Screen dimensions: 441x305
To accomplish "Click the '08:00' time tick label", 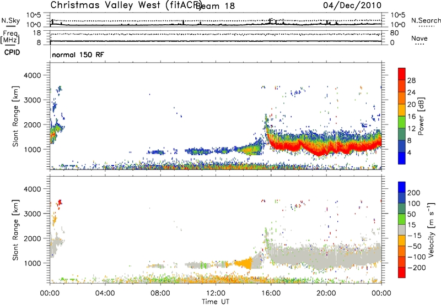I will click(x=160, y=293).
